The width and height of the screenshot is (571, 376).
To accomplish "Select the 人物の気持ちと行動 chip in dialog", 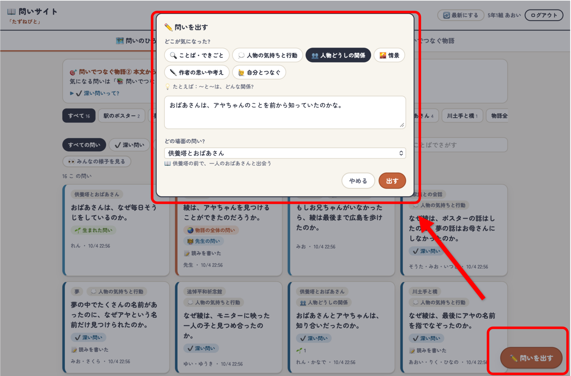I will click(267, 55).
